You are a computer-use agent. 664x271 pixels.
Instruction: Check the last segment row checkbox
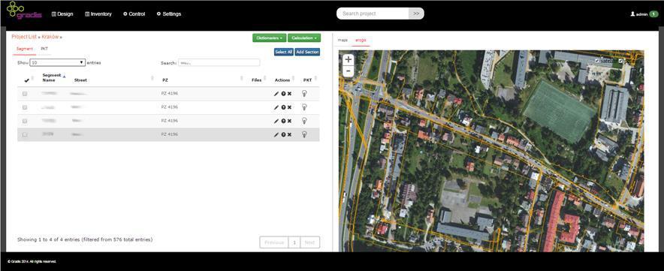tap(25, 134)
